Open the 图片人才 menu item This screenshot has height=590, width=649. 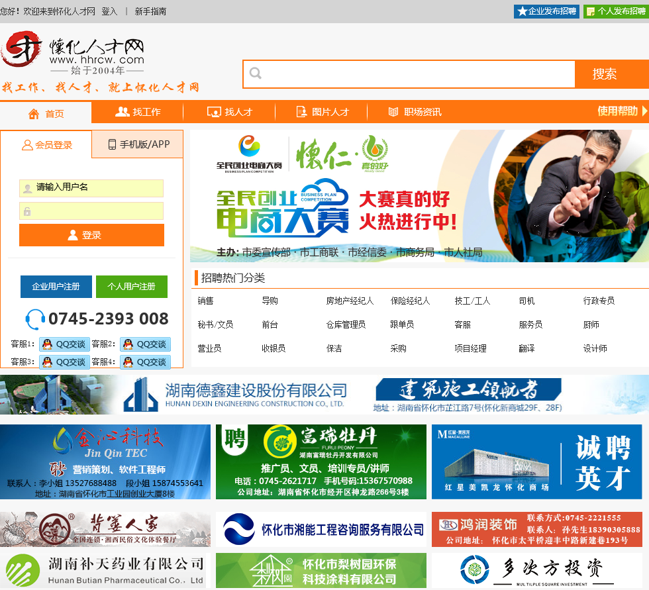[322, 112]
